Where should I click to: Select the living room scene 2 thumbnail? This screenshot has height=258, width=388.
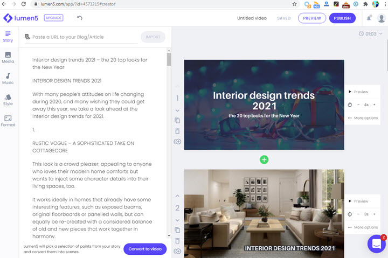(x=264, y=214)
